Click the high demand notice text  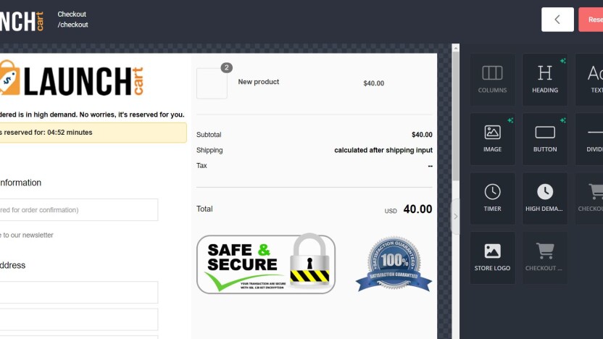(x=92, y=114)
